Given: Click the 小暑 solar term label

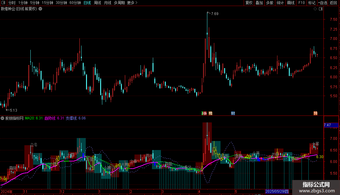Looking at the screenshot, I should pyautogui.click(x=316, y=144).
